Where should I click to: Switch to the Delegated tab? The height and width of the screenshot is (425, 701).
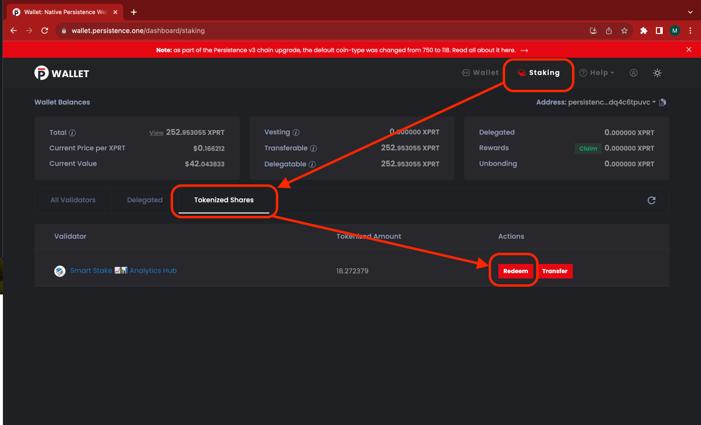point(144,200)
